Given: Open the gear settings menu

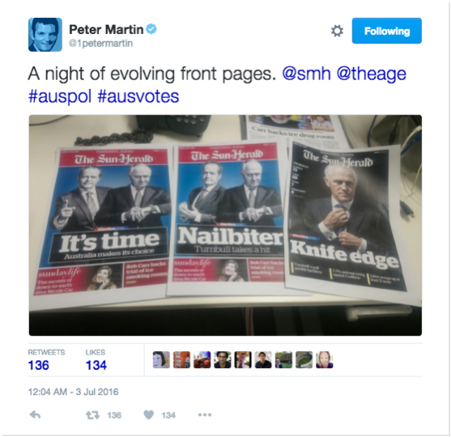Looking at the screenshot, I should click(x=337, y=31).
